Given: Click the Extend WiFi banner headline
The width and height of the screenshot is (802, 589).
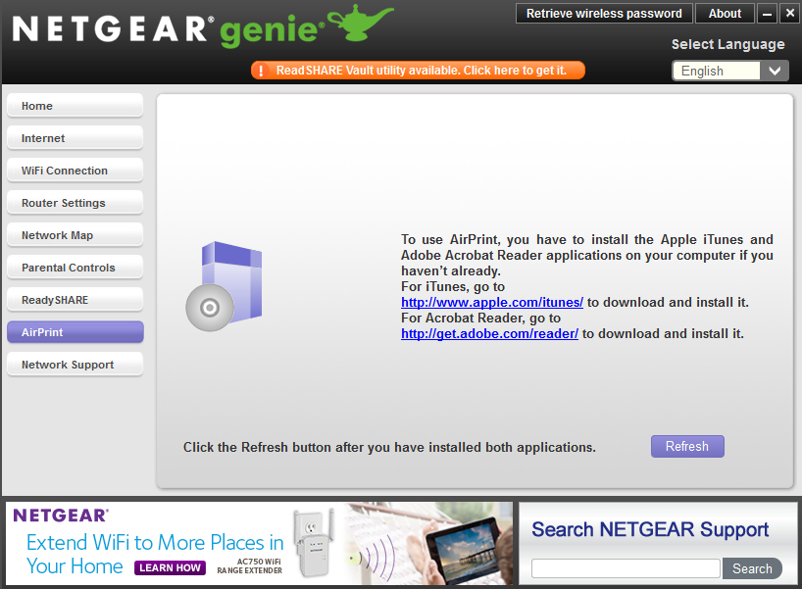Looking at the screenshot, I should point(155,555).
